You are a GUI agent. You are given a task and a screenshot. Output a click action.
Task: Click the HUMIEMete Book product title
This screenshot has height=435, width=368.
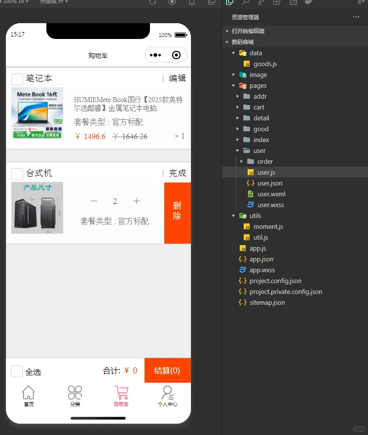point(128,104)
